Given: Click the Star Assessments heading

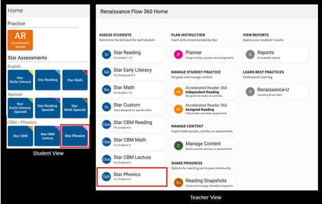Looking at the screenshot, I should click(x=27, y=58).
